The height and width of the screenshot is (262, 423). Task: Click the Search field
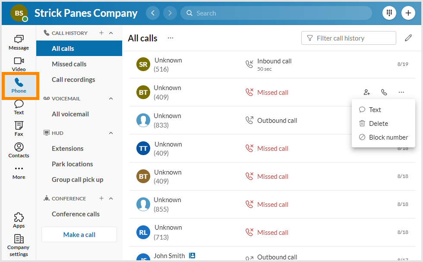click(276, 13)
